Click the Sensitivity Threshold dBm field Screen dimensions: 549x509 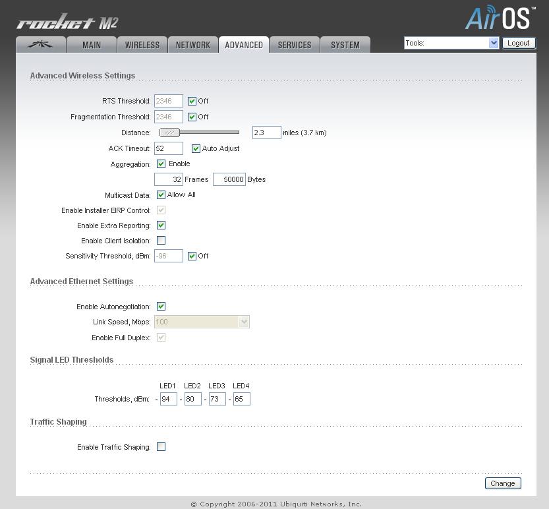tap(169, 256)
